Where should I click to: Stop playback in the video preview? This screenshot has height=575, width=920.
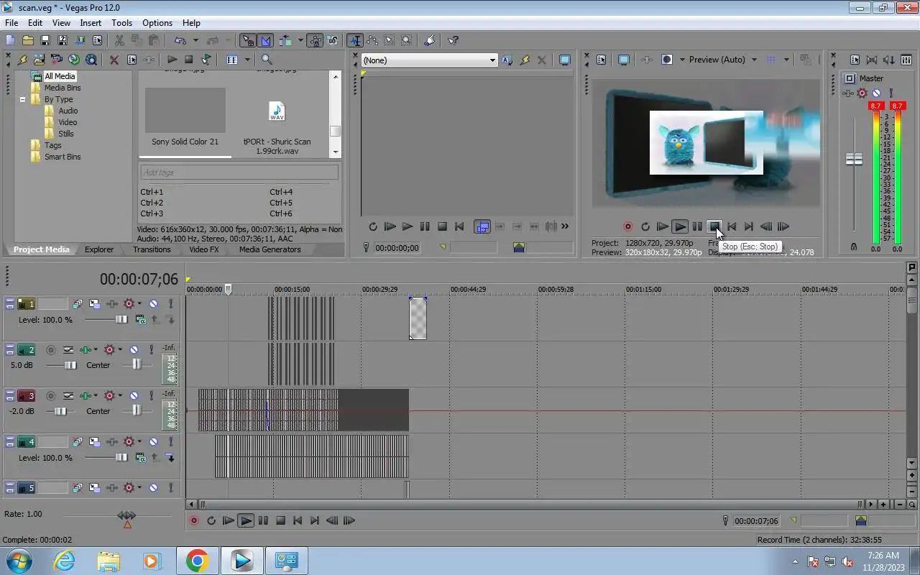(x=714, y=226)
